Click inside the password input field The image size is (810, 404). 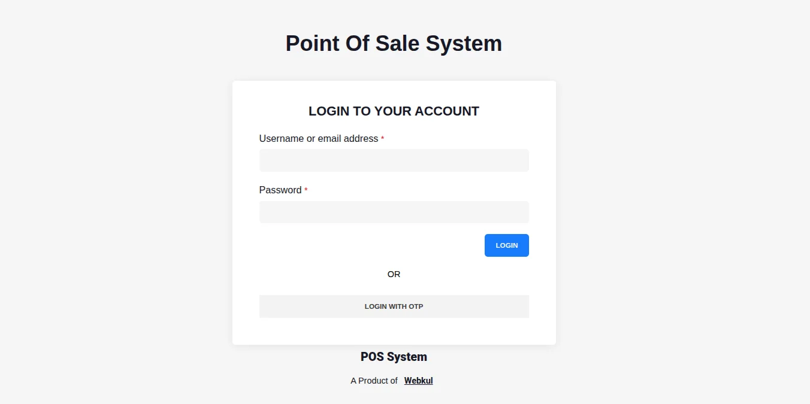coord(394,212)
